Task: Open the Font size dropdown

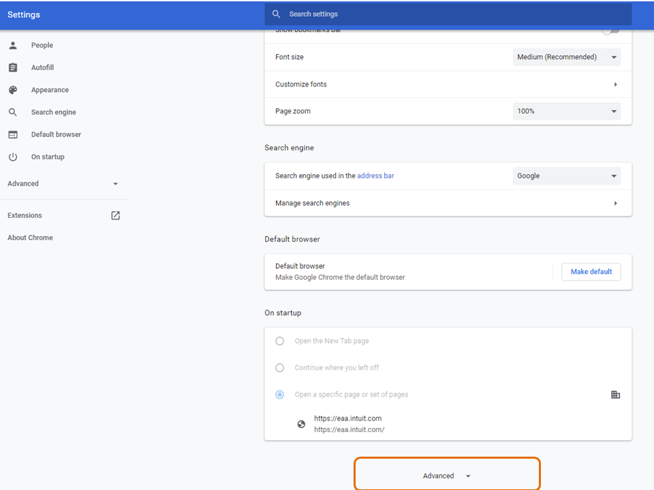Action: coord(566,57)
